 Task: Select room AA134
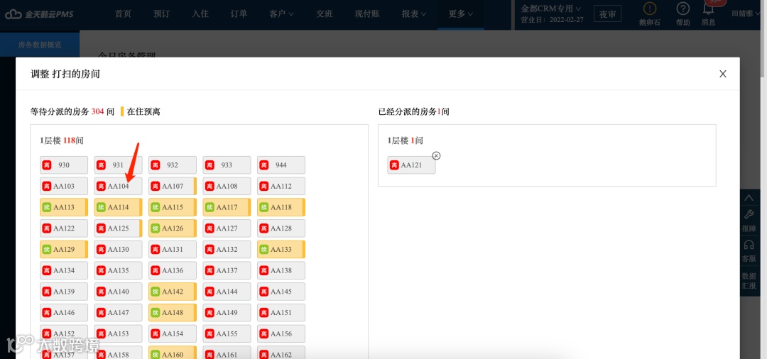click(64, 270)
